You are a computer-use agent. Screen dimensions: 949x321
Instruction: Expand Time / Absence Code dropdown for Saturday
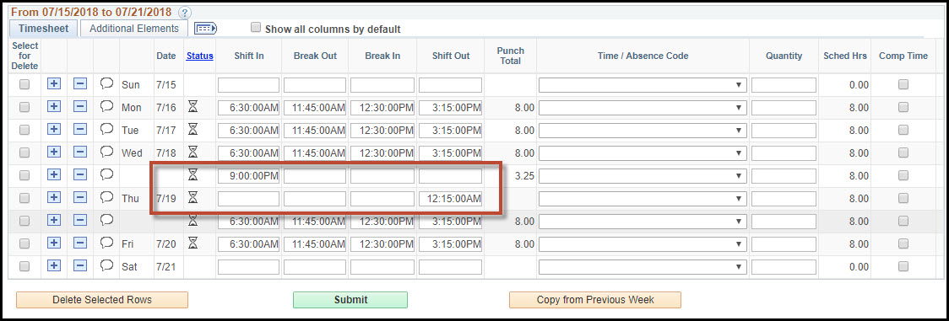(643, 267)
